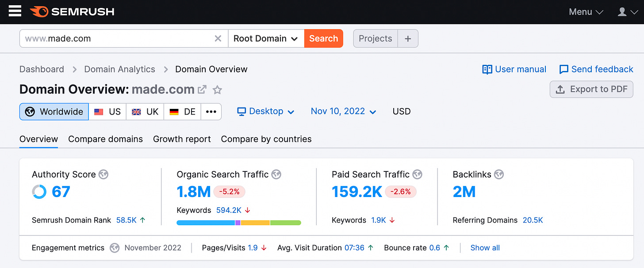Switch to the Compare domains tab
The height and width of the screenshot is (268, 644).
coord(105,139)
